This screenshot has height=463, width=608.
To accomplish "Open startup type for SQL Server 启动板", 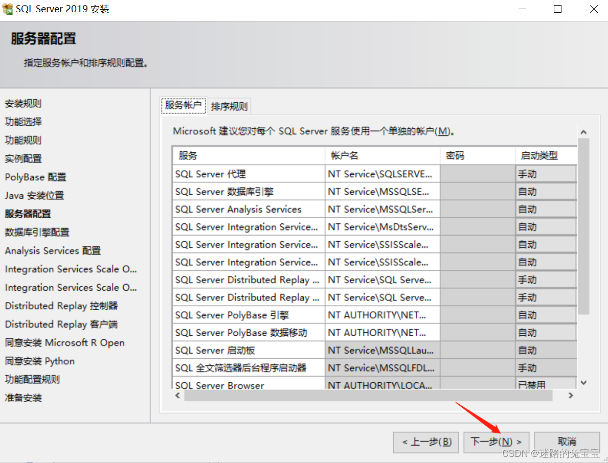I will point(546,350).
